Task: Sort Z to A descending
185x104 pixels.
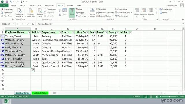Action: point(60,15)
